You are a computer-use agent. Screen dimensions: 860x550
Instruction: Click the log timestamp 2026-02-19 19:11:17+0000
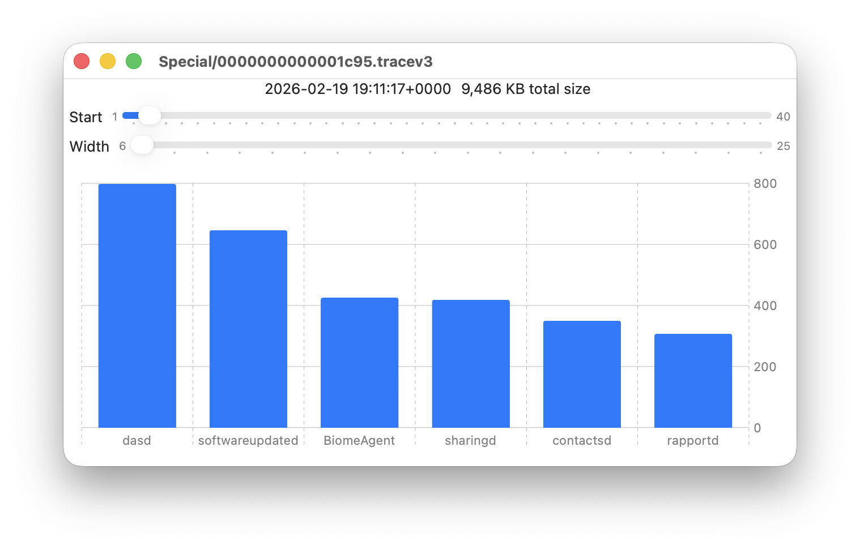(357, 89)
